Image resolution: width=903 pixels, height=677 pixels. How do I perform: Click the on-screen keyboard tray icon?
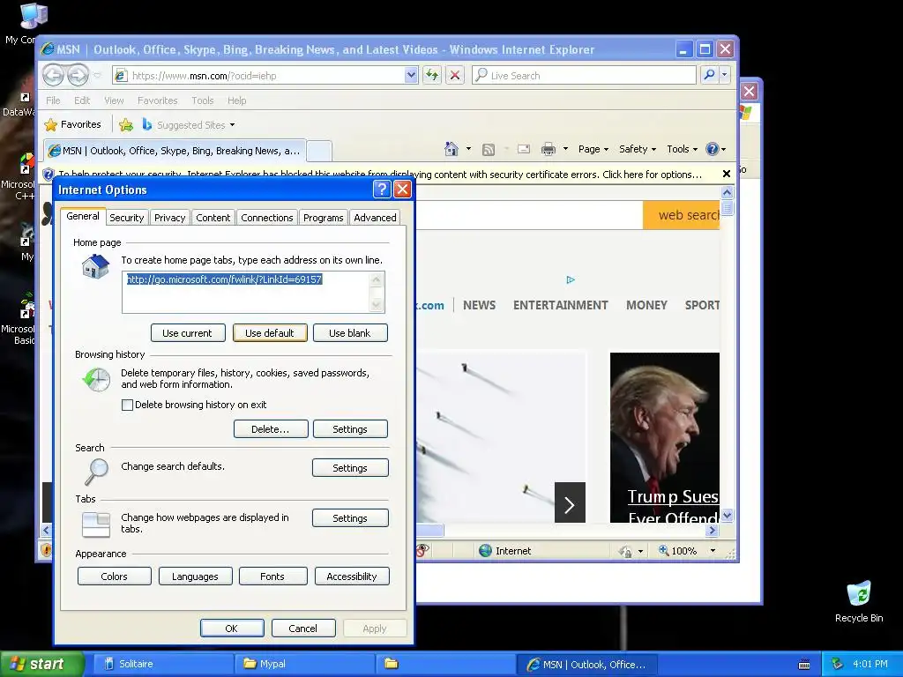(x=804, y=664)
